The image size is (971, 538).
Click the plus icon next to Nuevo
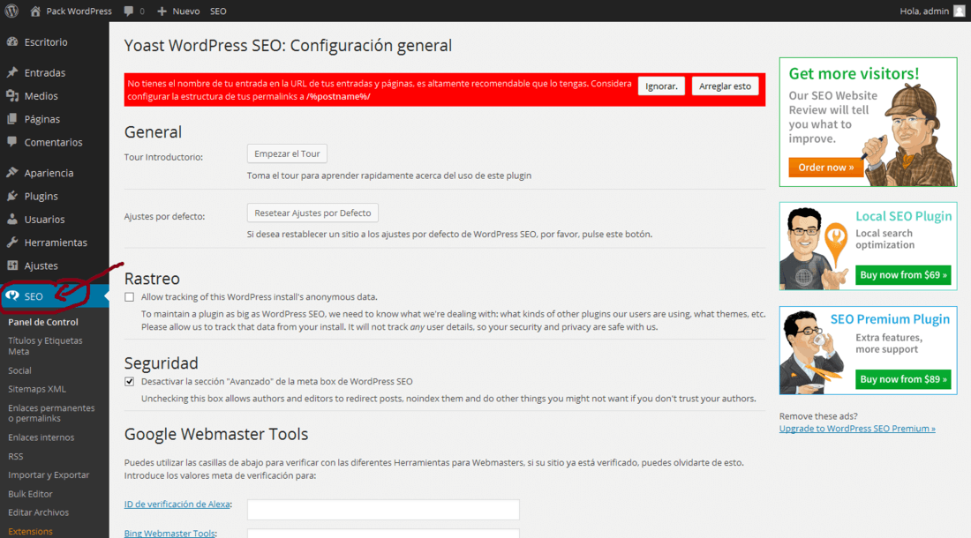[x=162, y=11]
